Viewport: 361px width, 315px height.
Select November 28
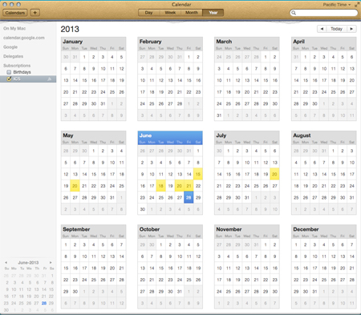(256, 292)
